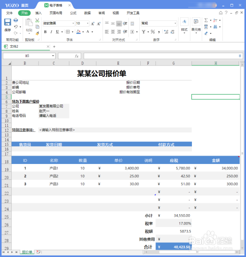Open the File (文件) menu
The width and height of the screenshot is (246, 257).
coord(9,13)
